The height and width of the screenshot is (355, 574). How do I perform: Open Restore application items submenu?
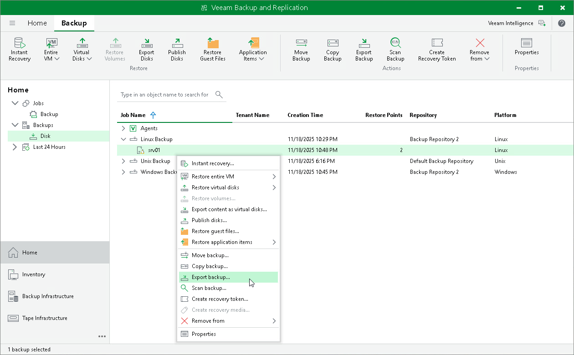(228, 242)
